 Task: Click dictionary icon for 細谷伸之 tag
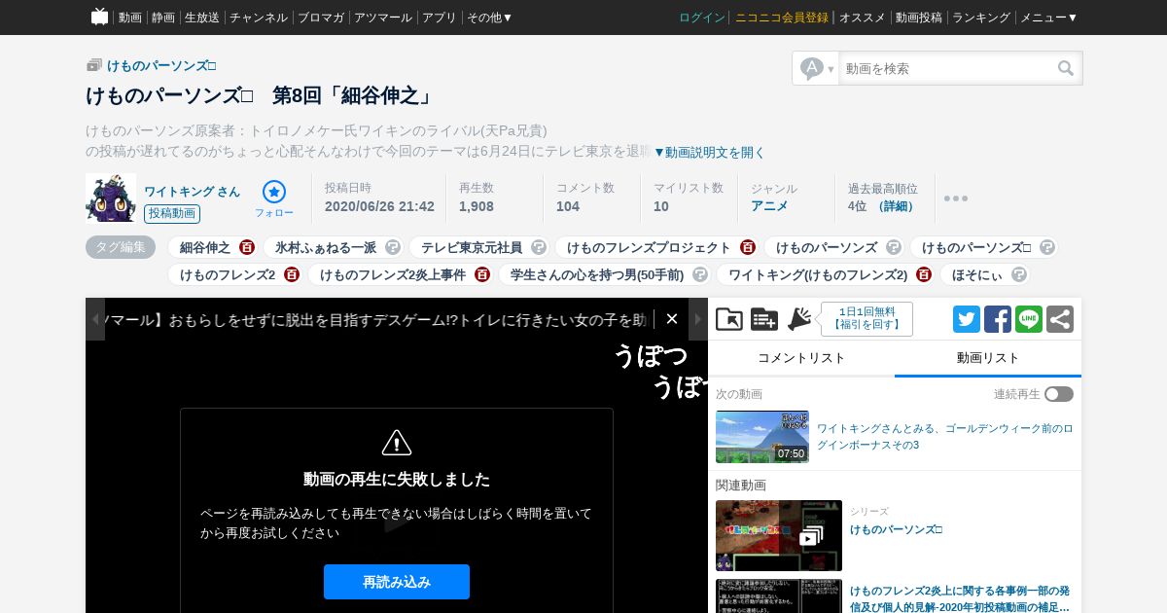[247, 247]
